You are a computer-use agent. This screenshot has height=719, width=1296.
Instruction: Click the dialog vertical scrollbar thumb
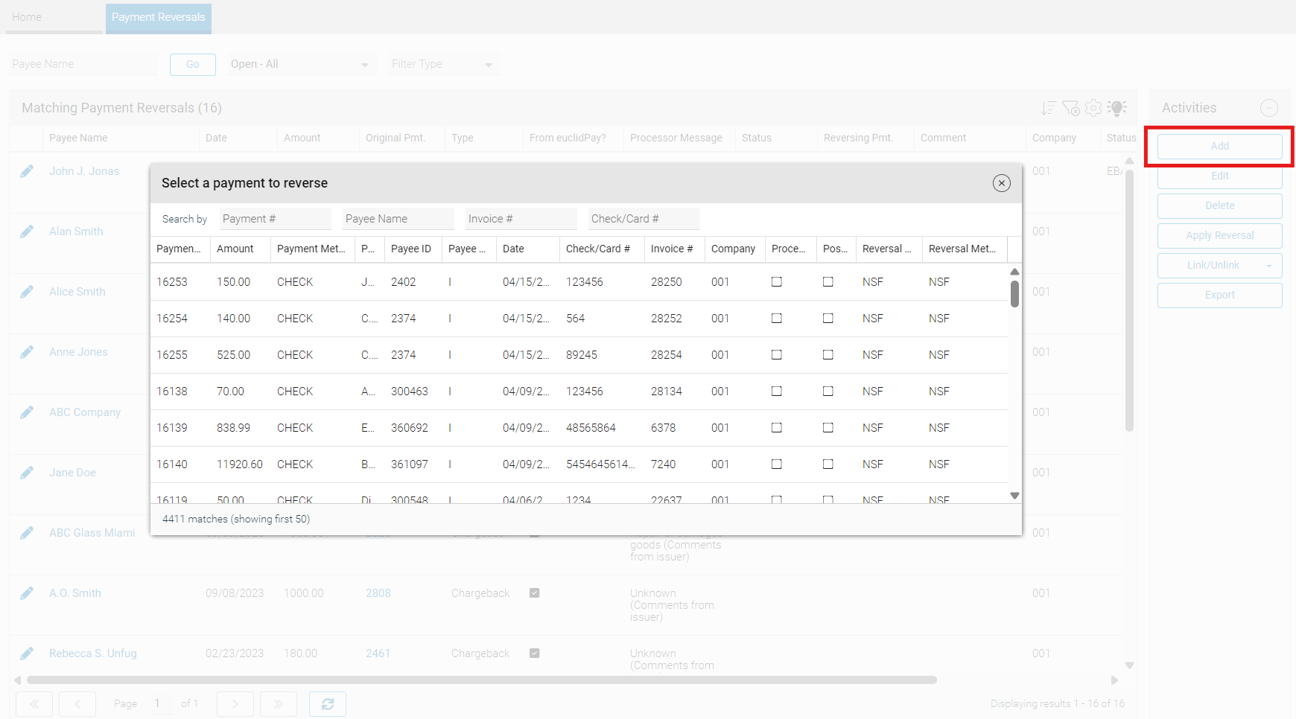coord(1014,293)
